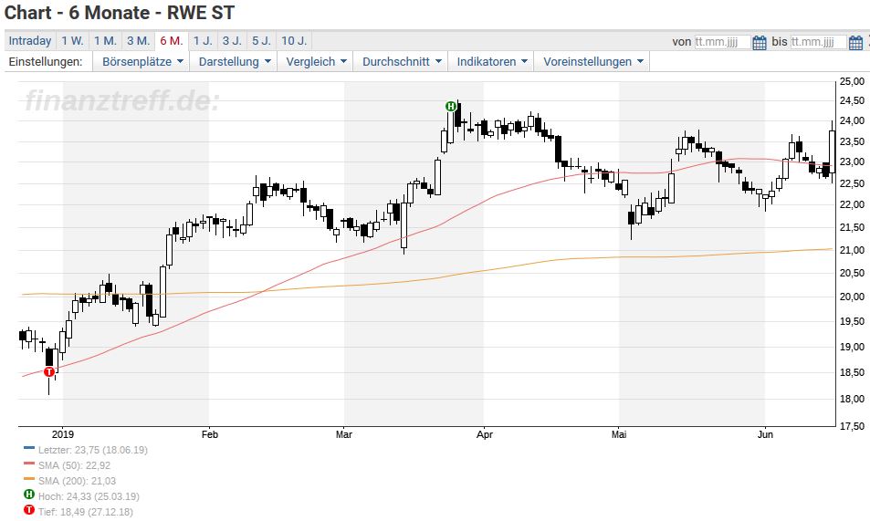Select the 10 J. time range tab
Screen dimensions: 870x521
[294, 41]
